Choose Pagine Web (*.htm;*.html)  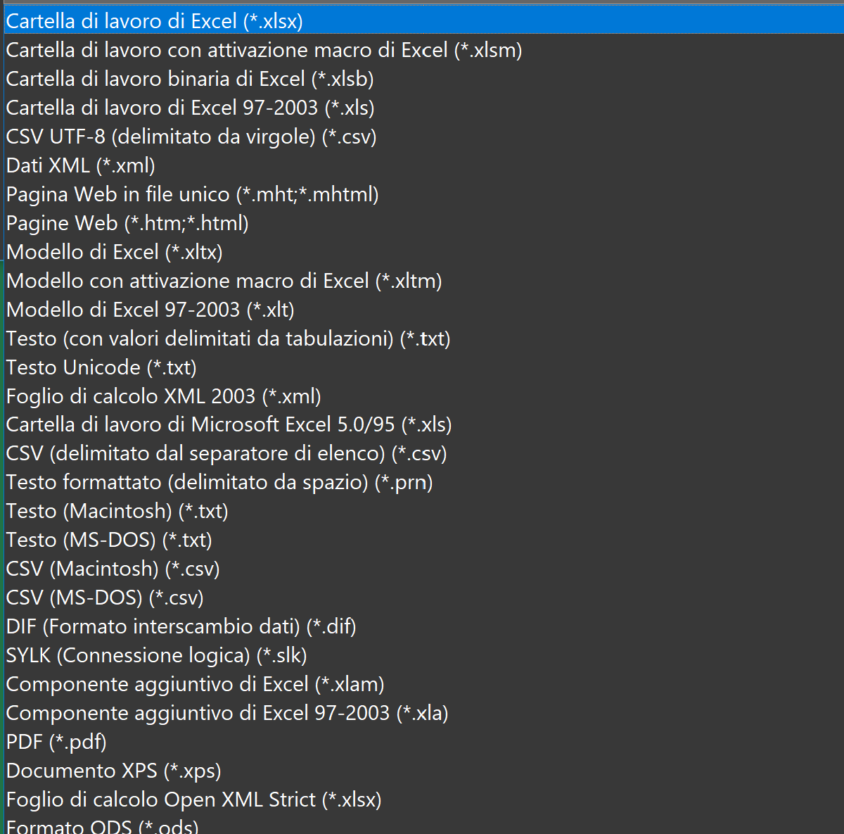pyautogui.click(x=423, y=223)
